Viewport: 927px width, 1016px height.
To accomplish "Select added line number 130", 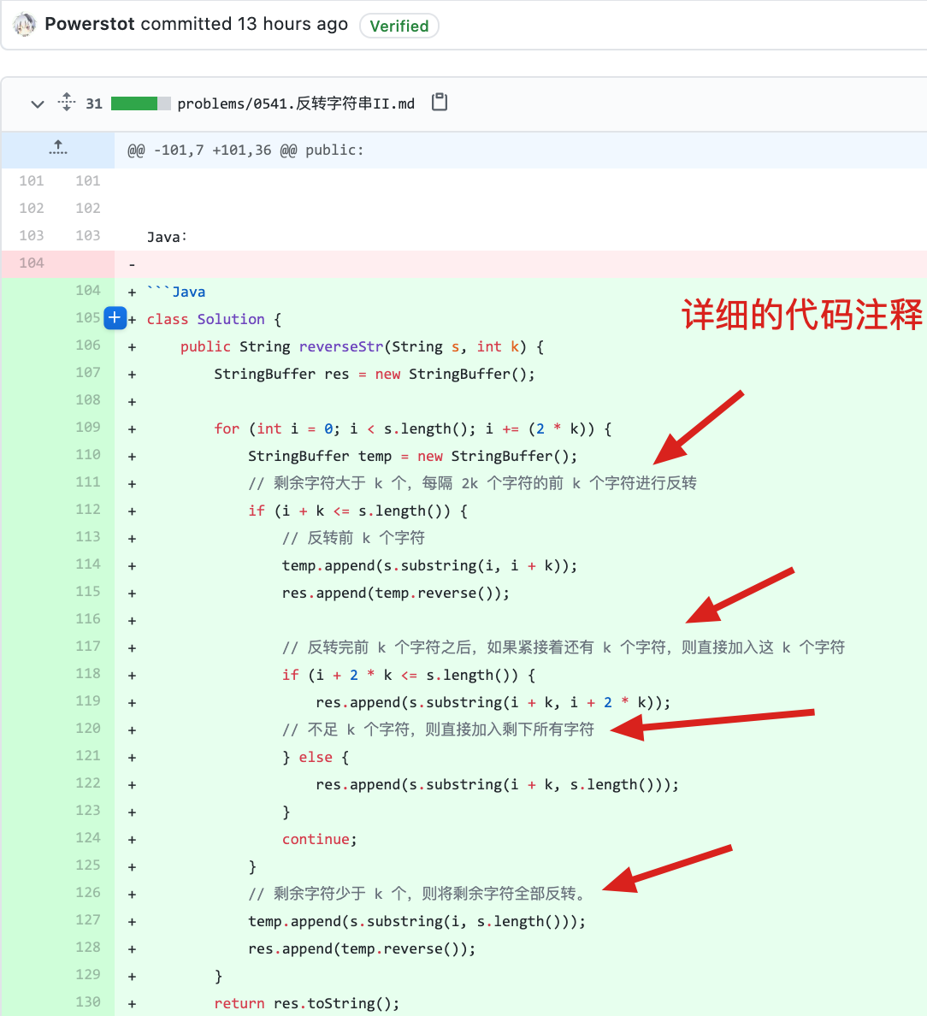I will click(87, 1001).
